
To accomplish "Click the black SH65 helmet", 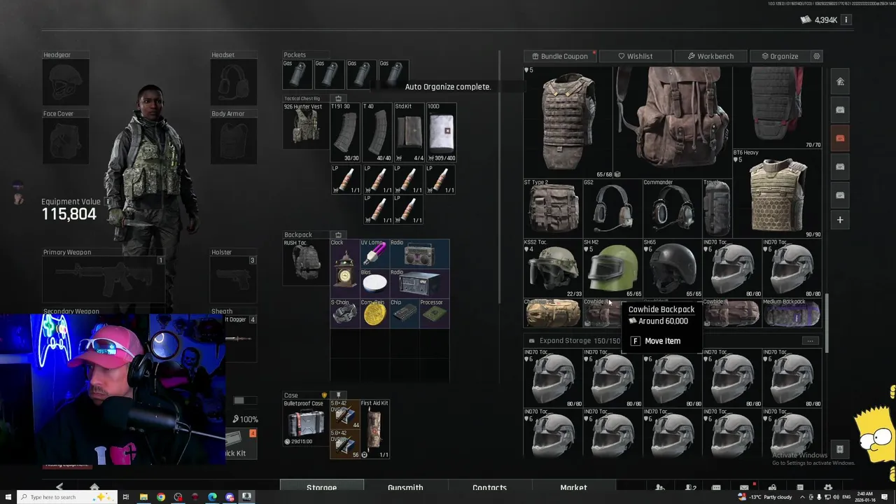I will [672, 268].
